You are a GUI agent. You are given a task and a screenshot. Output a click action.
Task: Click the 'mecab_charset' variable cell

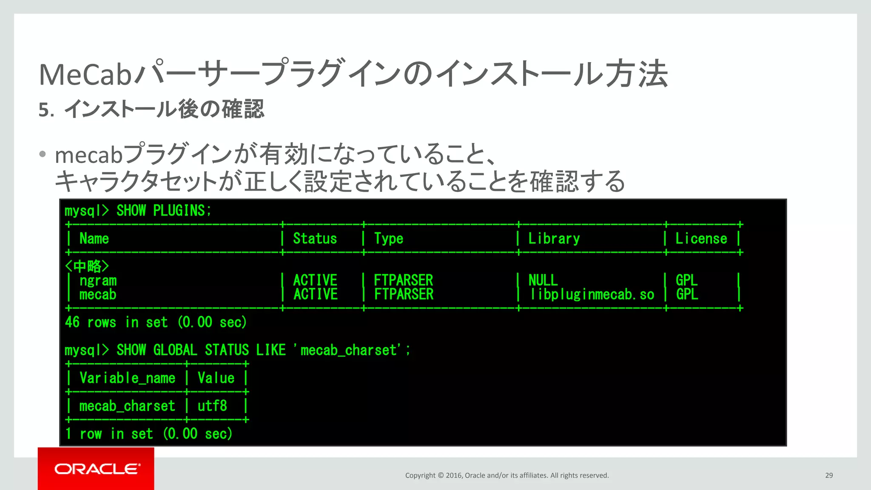pyautogui.click(x=127, y=406)
